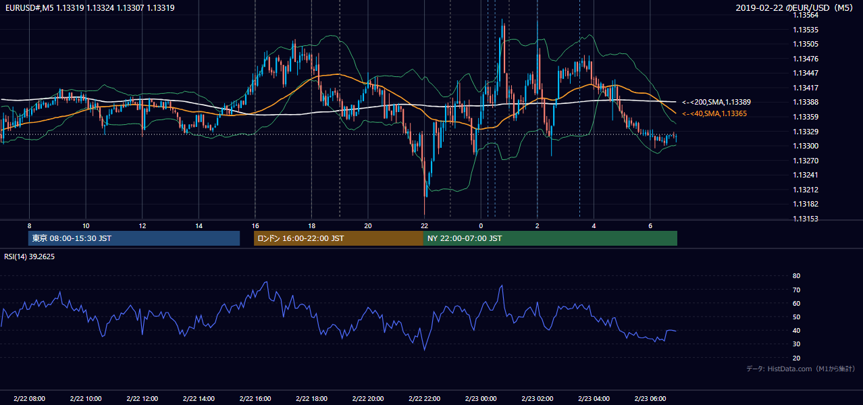Click price axis label 1.13241
The image size is (863, 405).
[x=806, y=175]
